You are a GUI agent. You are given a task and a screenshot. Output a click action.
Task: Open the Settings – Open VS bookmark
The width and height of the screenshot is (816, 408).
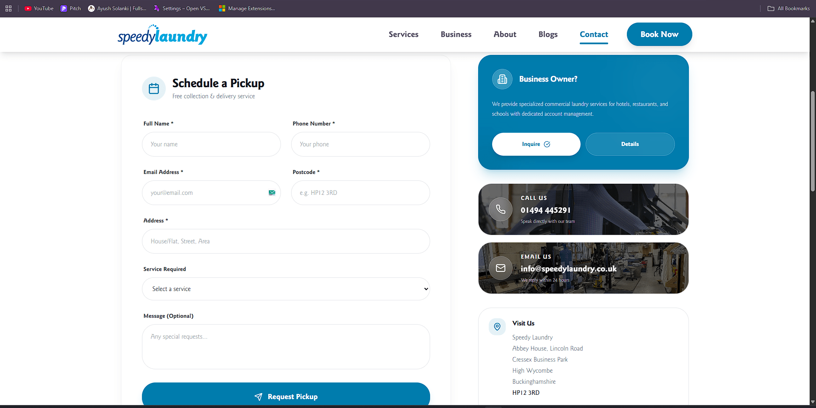pos(181,9)
